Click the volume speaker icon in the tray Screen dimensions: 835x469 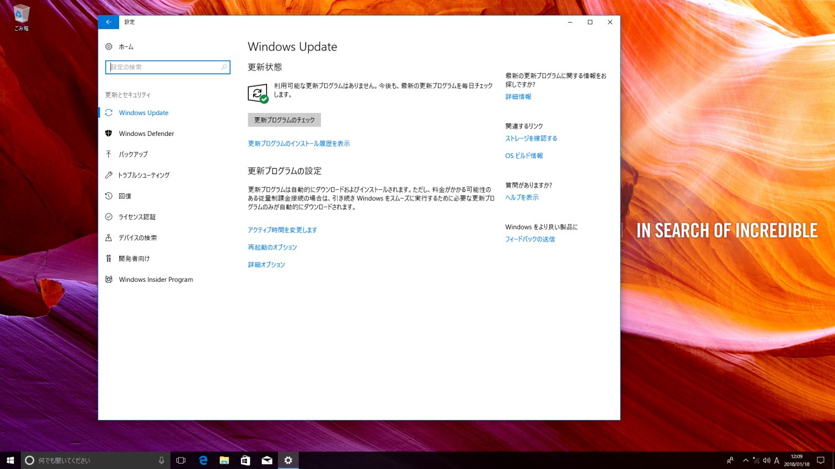766,460
